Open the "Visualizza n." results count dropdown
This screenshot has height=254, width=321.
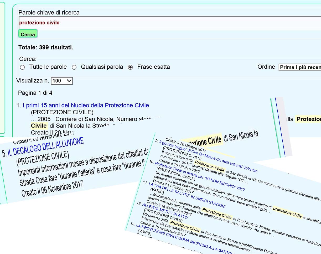pos(62,81)
